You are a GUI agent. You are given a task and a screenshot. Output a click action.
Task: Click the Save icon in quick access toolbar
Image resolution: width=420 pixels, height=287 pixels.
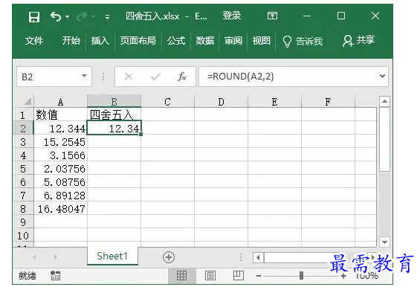[34, 16]
